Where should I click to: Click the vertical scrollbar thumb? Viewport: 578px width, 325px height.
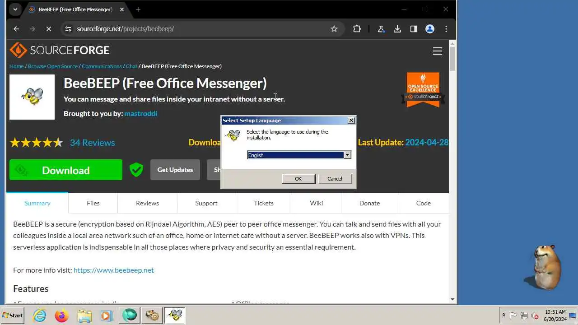click(x=452, y=59)
